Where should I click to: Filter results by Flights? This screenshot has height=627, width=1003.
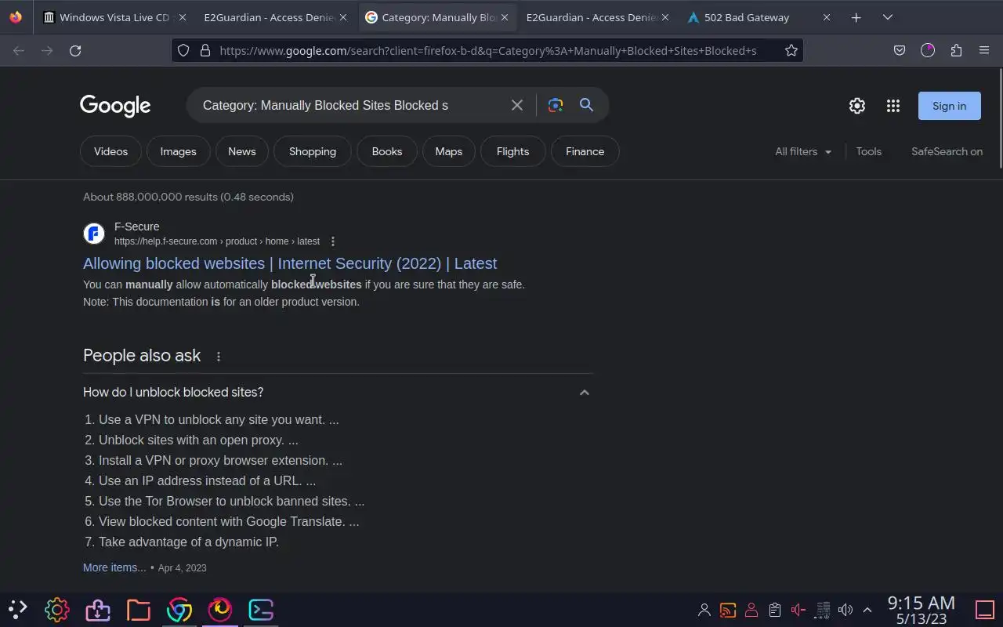pyautogui.click(x=513, y=151)
